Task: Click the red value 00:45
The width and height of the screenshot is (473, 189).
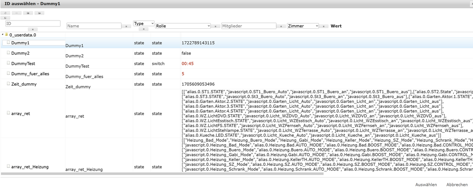Action: (x=187, y=64)
